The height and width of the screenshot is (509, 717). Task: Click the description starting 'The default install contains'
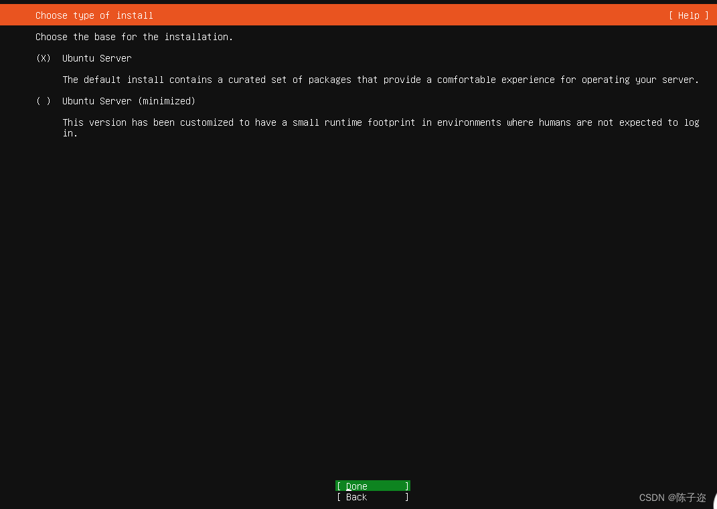381,80
